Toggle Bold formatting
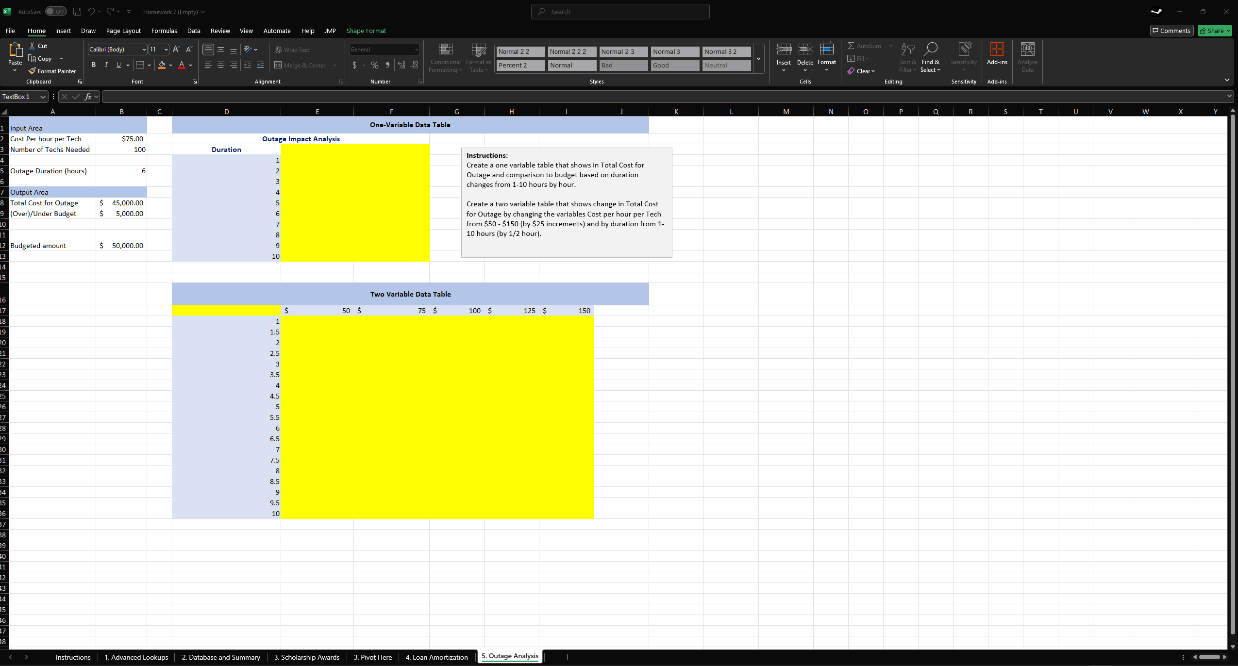The image size is (1238, 666). (x=94, y=65)
